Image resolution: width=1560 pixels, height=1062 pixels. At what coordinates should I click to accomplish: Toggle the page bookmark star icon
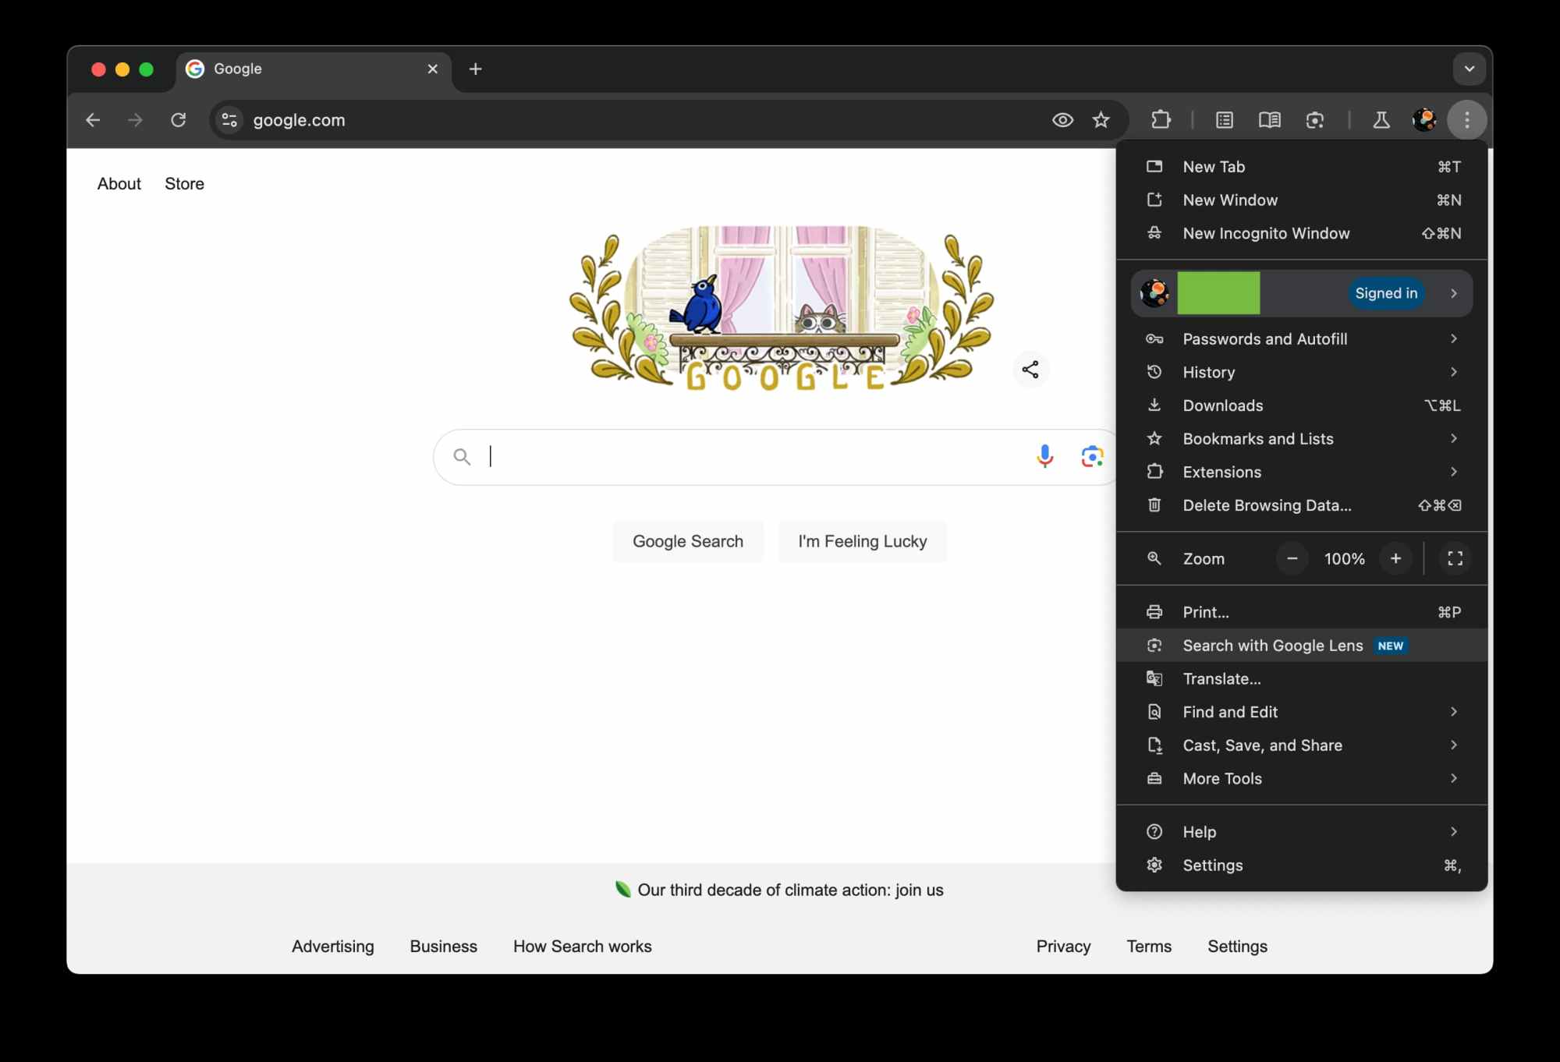pyautogui.click(x=1101, y=120)
